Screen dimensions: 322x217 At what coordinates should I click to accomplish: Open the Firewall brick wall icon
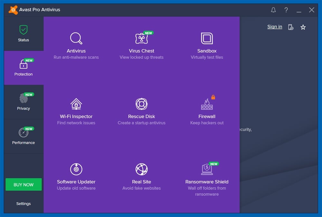click(207, 104)
